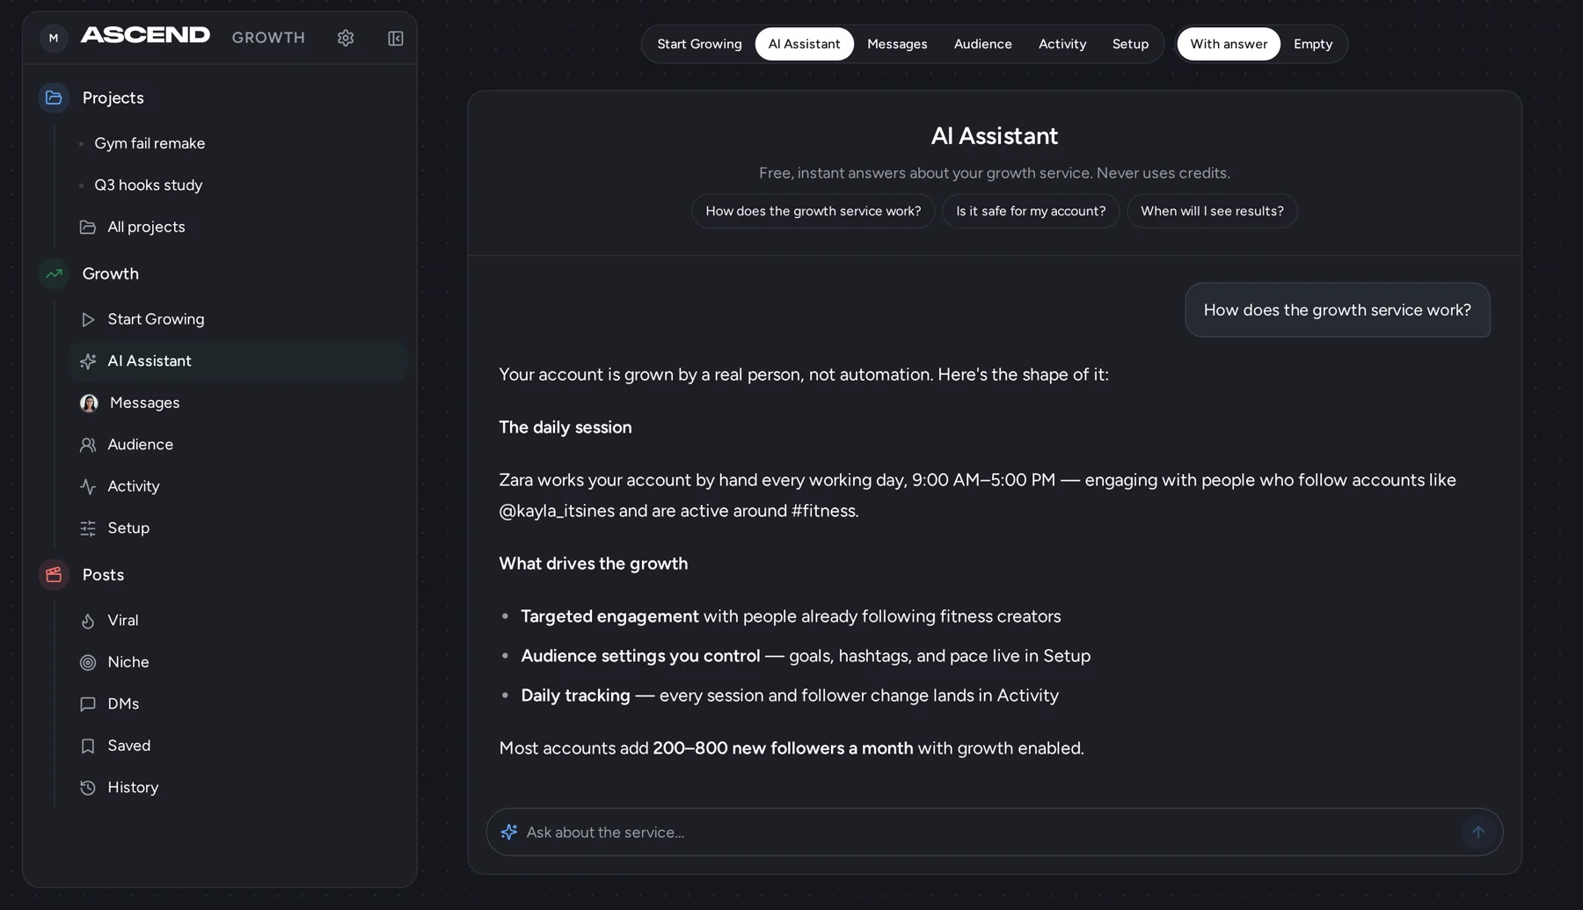Select the AI Assistant top tab
Image resolution: width=1583 pixels, height=910 pixels.
click(804, 44)
